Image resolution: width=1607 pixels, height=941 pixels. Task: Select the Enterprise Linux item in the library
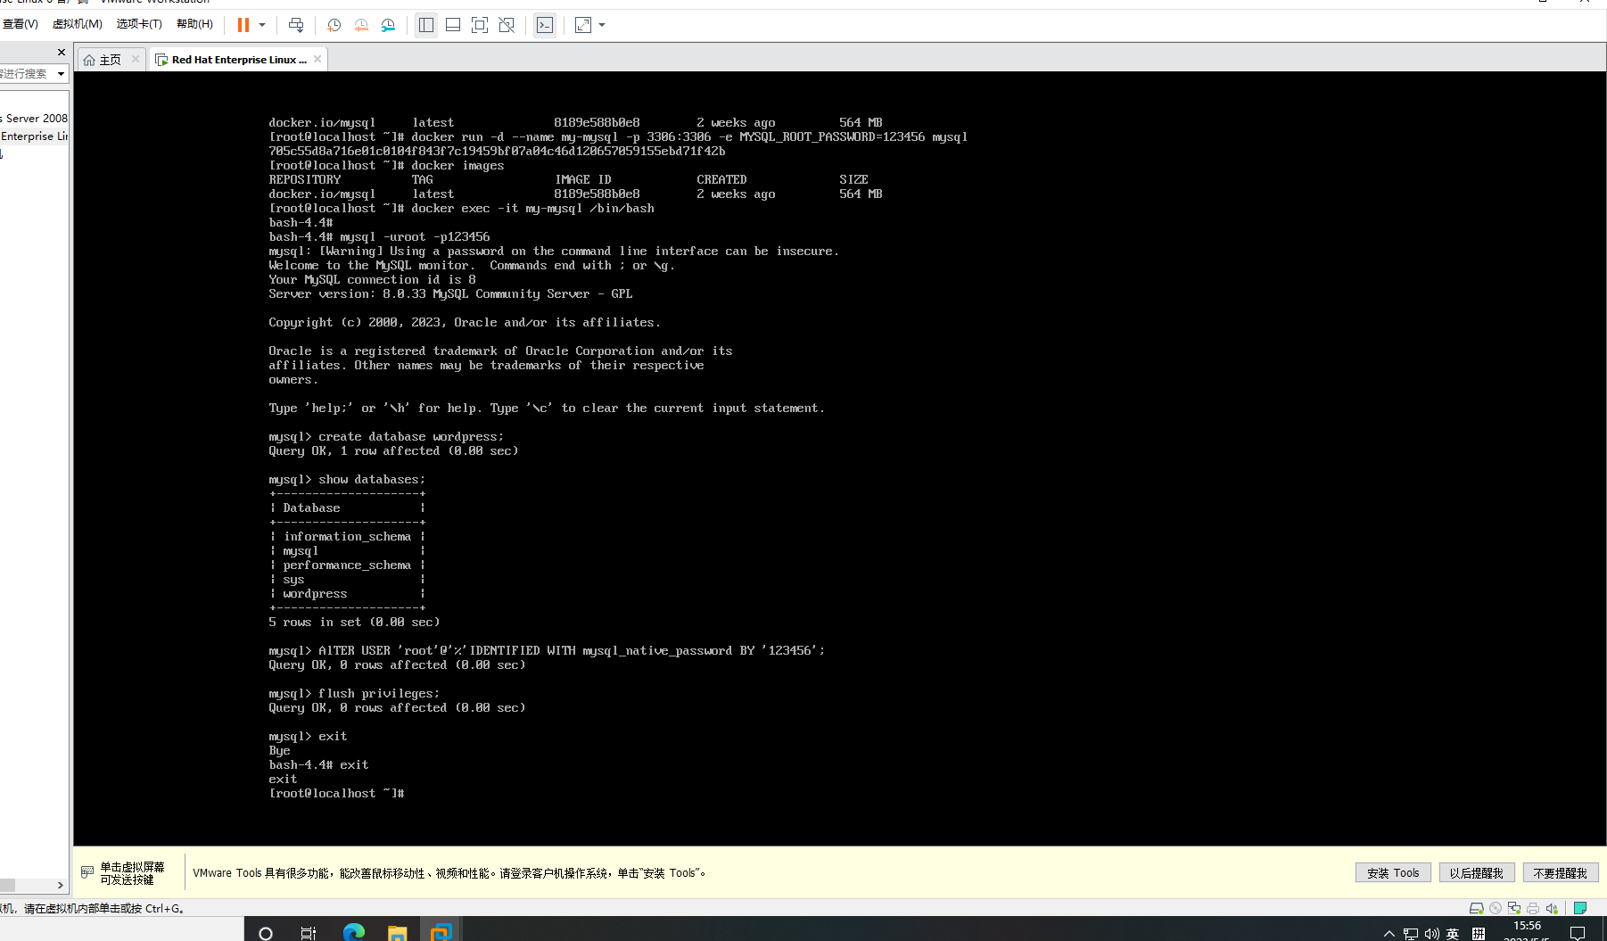click(34, 136)
